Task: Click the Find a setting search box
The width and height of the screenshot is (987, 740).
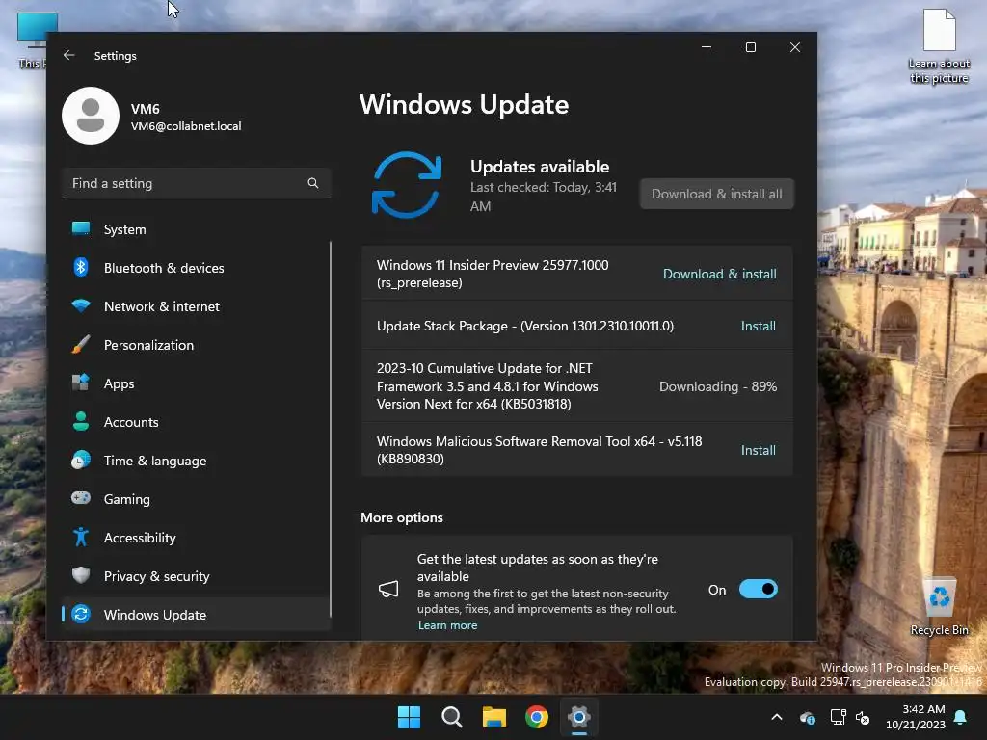Action: point(197,183)
